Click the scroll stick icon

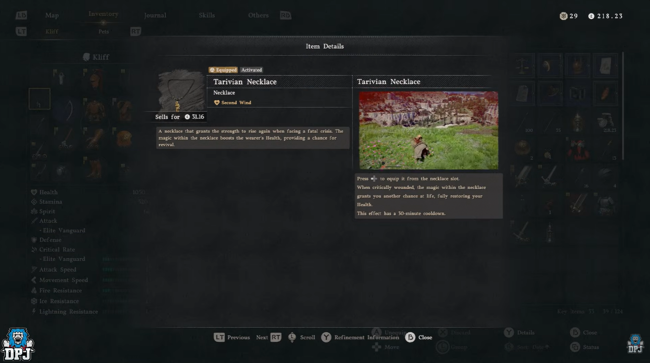(292, 337)
